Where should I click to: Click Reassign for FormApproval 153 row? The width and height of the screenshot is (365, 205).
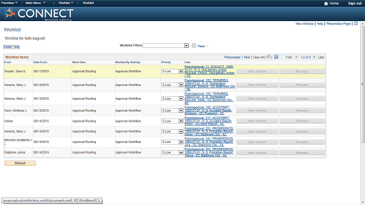(302, 99)
